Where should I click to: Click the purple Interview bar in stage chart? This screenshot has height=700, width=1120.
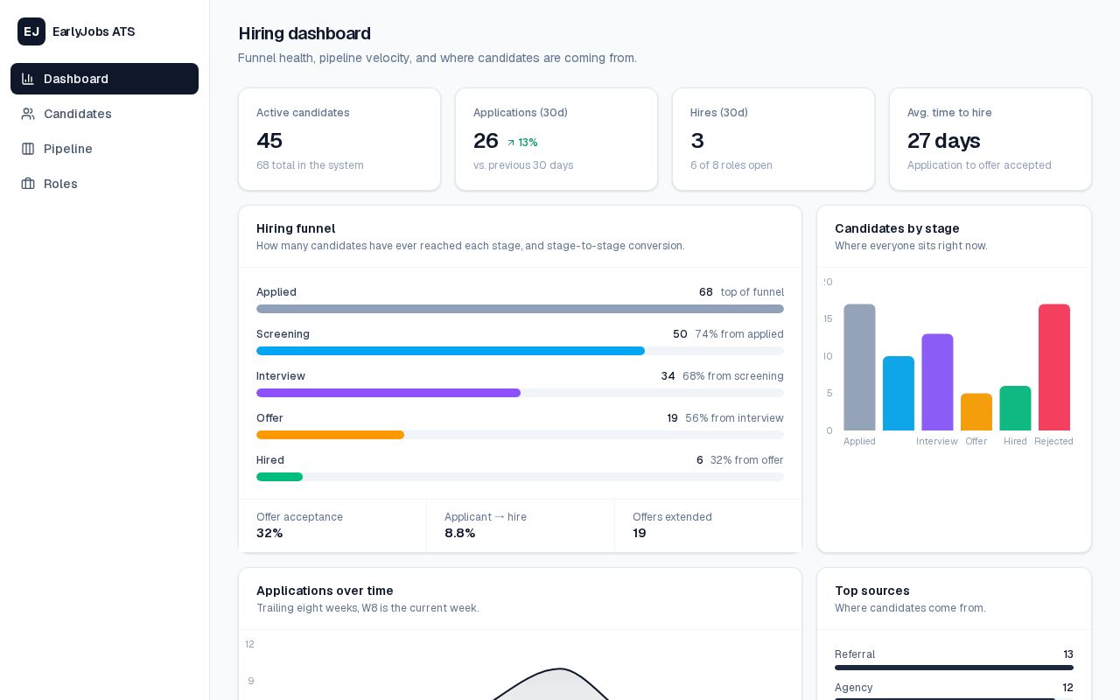[x=937, y=382]
